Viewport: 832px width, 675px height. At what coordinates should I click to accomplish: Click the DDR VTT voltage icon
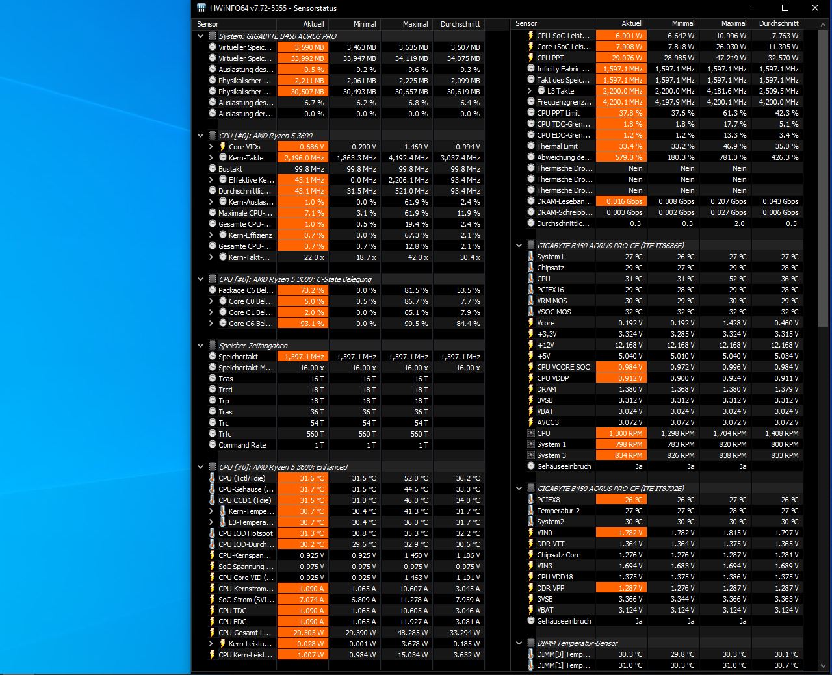[531, 544]
